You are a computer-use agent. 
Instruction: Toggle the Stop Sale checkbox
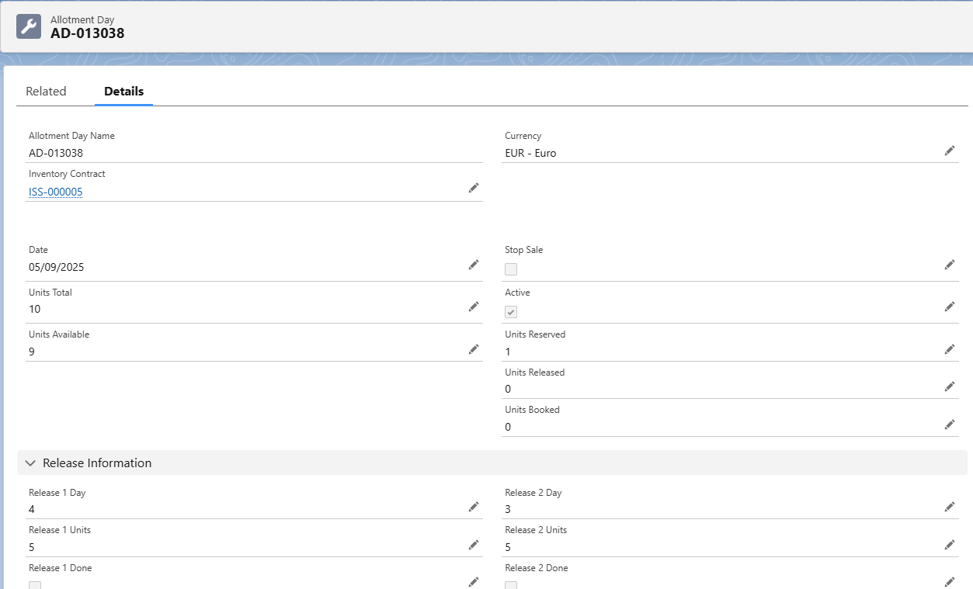pyautogui.click(x=511, y=269)
